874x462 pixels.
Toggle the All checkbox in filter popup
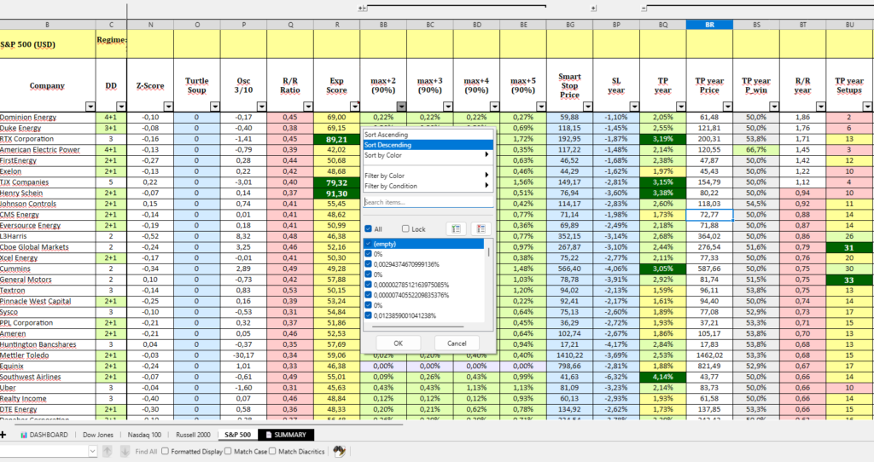click(x=369, y=229)
